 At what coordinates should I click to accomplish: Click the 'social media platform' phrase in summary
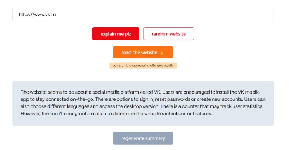[x=115, y=92]
